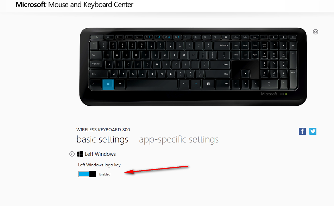Click the Calculator hotkey on the keyboard image

click(x=226, y=37)
